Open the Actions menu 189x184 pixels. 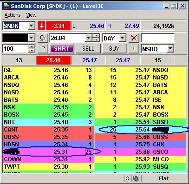coord(13,15)
